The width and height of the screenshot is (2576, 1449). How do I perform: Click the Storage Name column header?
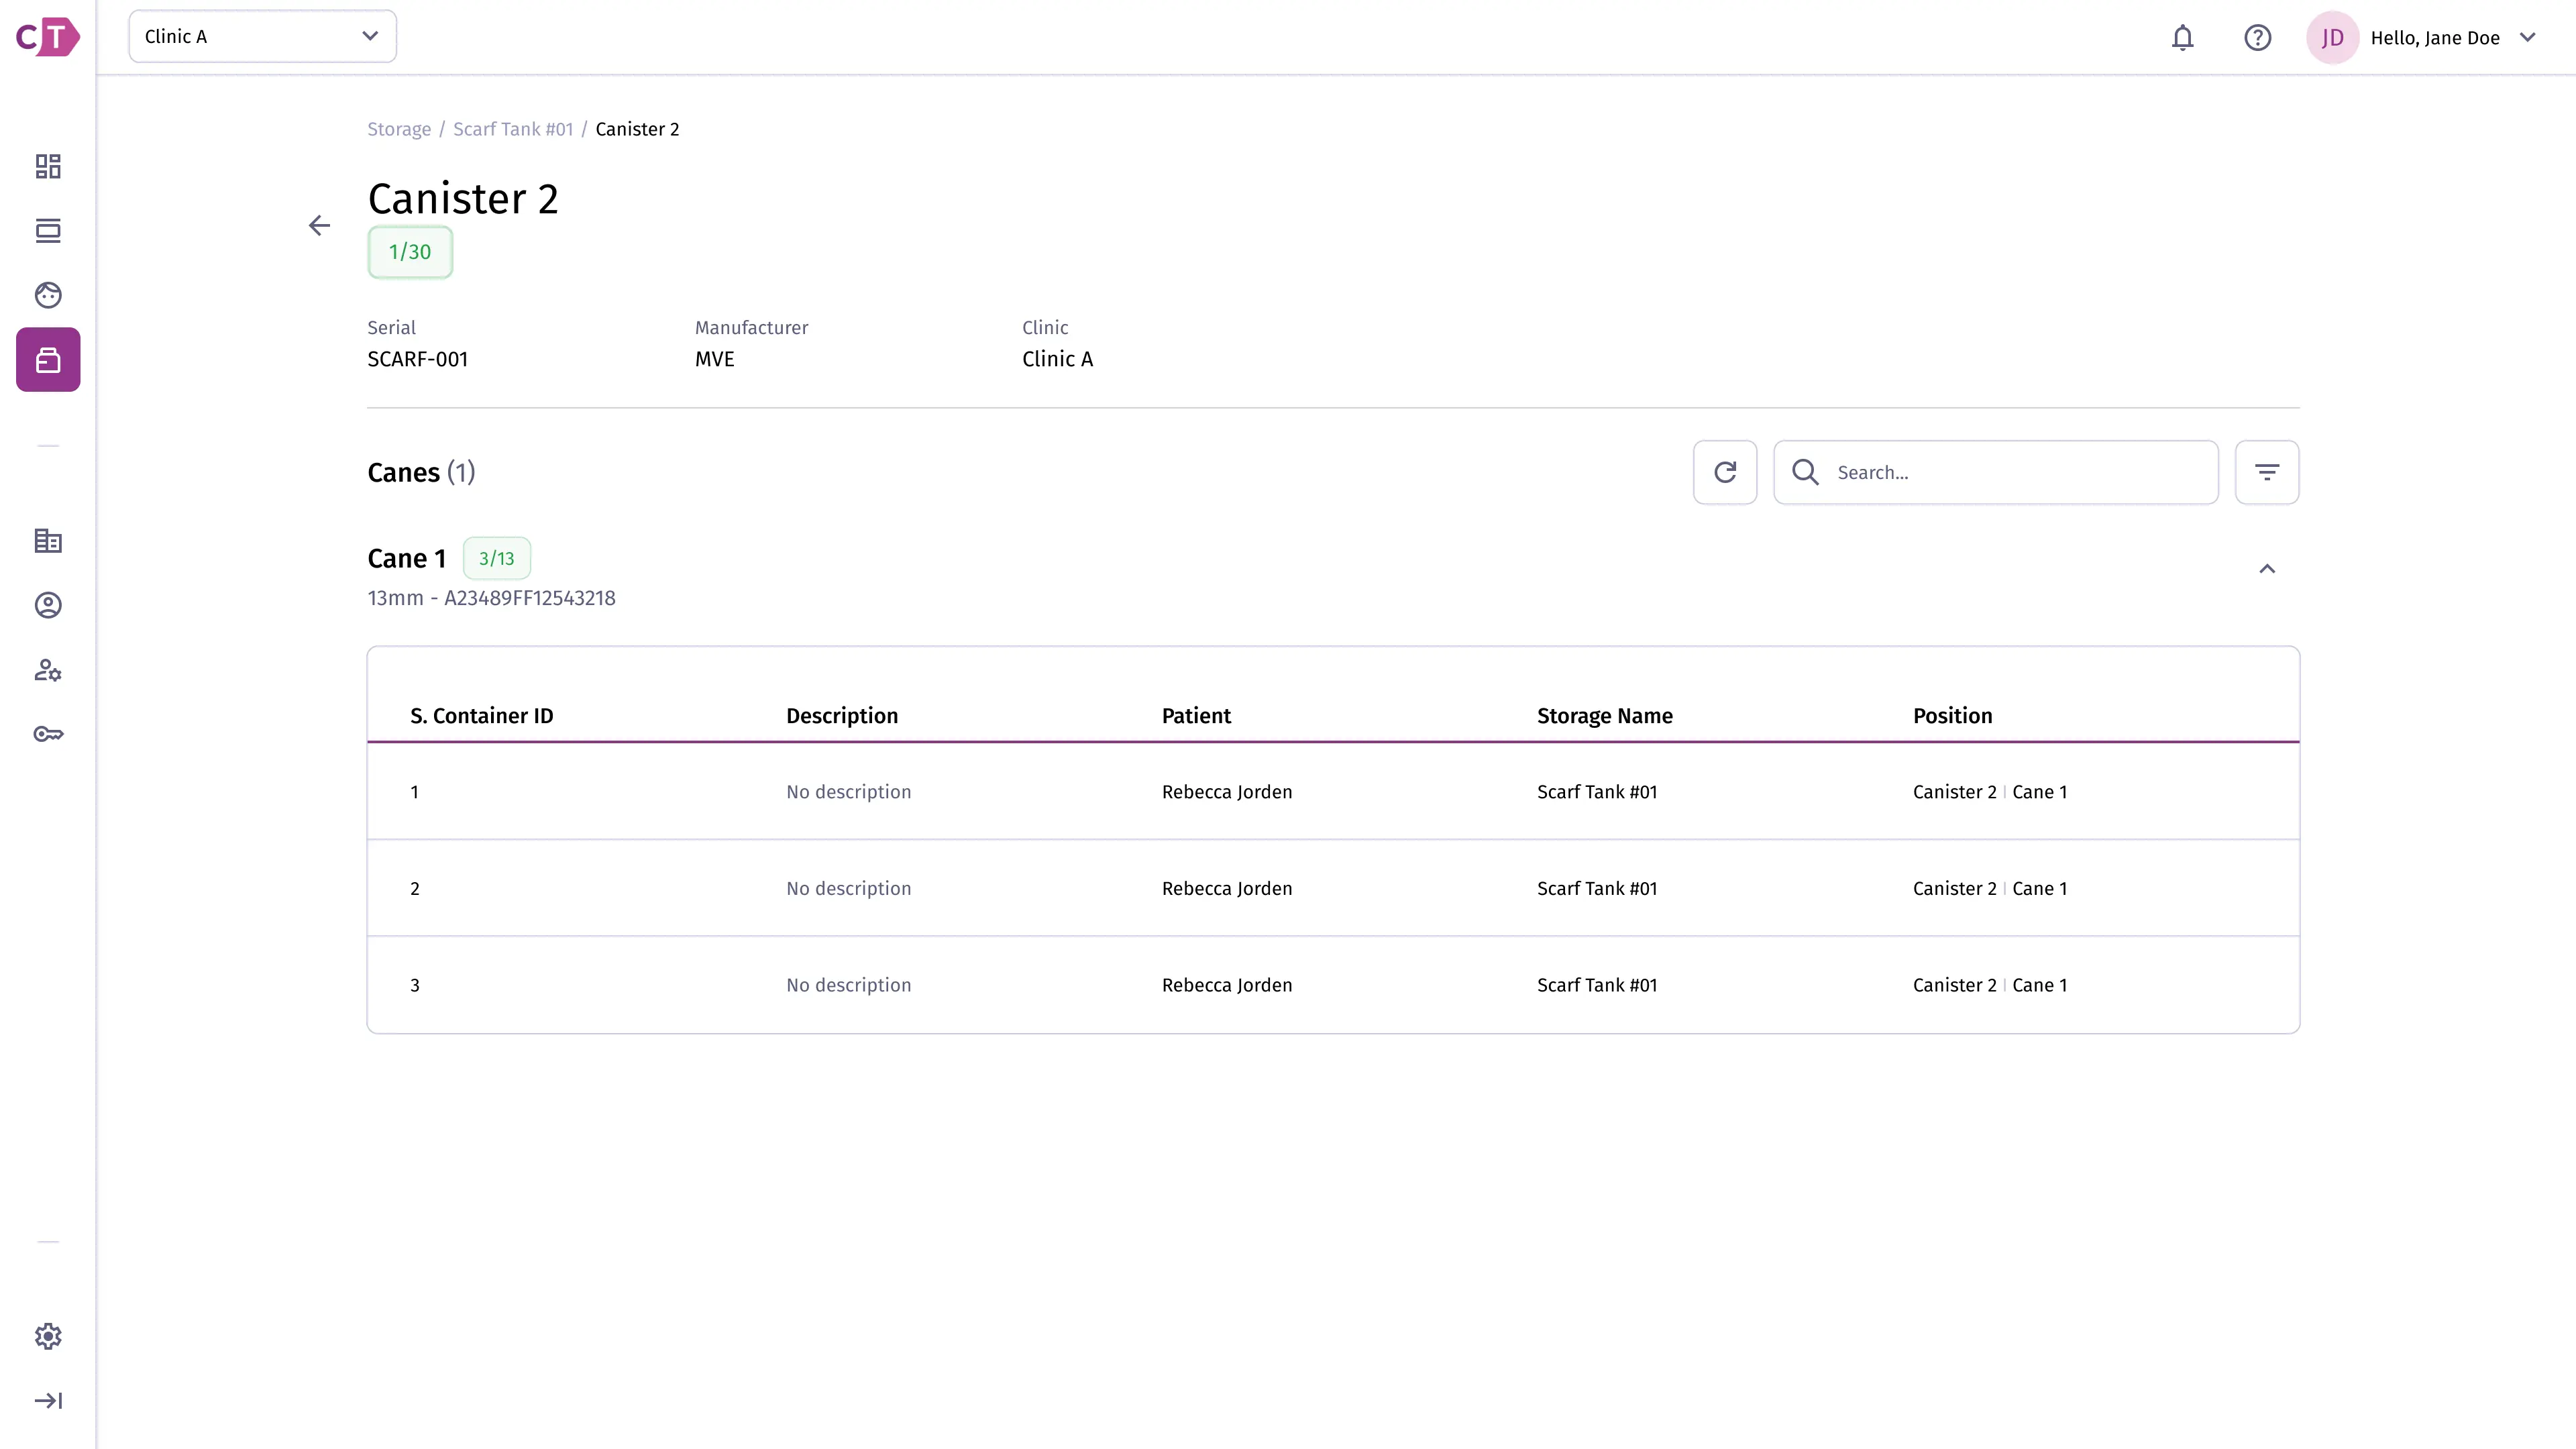point(1604,716)
